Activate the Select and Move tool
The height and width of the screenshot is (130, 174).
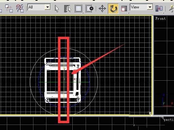(102, 9)
